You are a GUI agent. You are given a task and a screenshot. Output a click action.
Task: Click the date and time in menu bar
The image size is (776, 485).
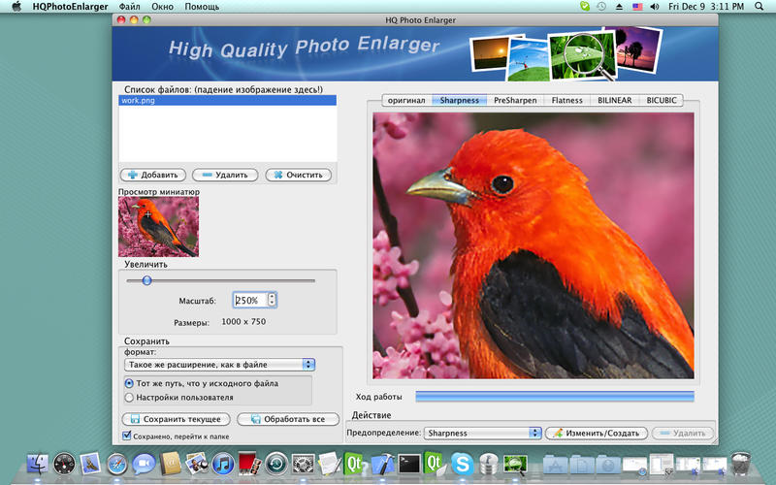pyautogui.click(x=706, y=7)
